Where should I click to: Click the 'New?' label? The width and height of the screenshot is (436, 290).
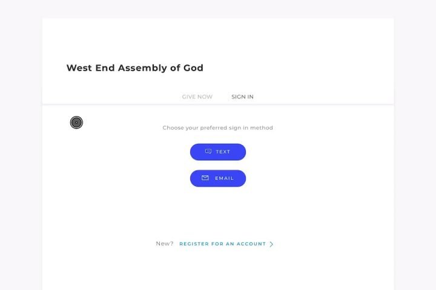[x=164, y=243]
